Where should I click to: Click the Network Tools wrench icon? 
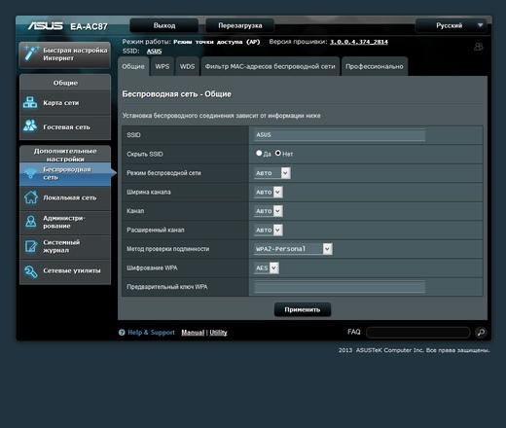click(31, 271)
